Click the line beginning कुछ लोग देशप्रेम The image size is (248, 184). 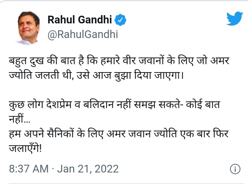pyautogui.click(x=114, y=105)
